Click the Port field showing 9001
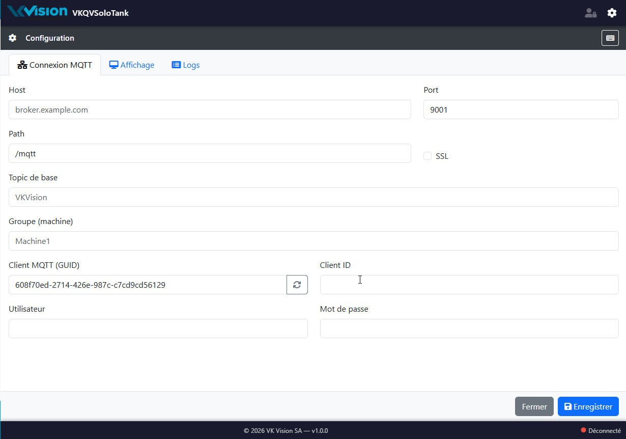Viewport: 626px width, 439px height. [x=521, y=109]
